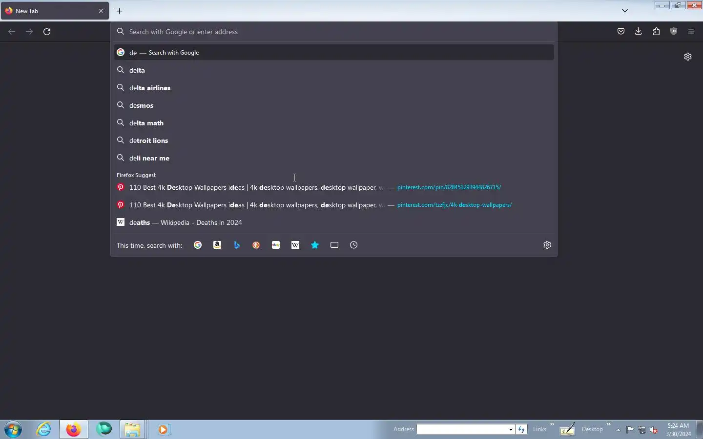
Task: Open the Action Center flag icon
Action: coord(630,430)
